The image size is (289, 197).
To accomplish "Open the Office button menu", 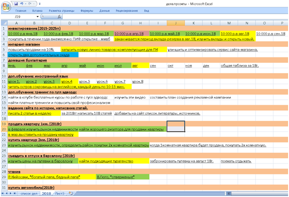I will [6, 7].
